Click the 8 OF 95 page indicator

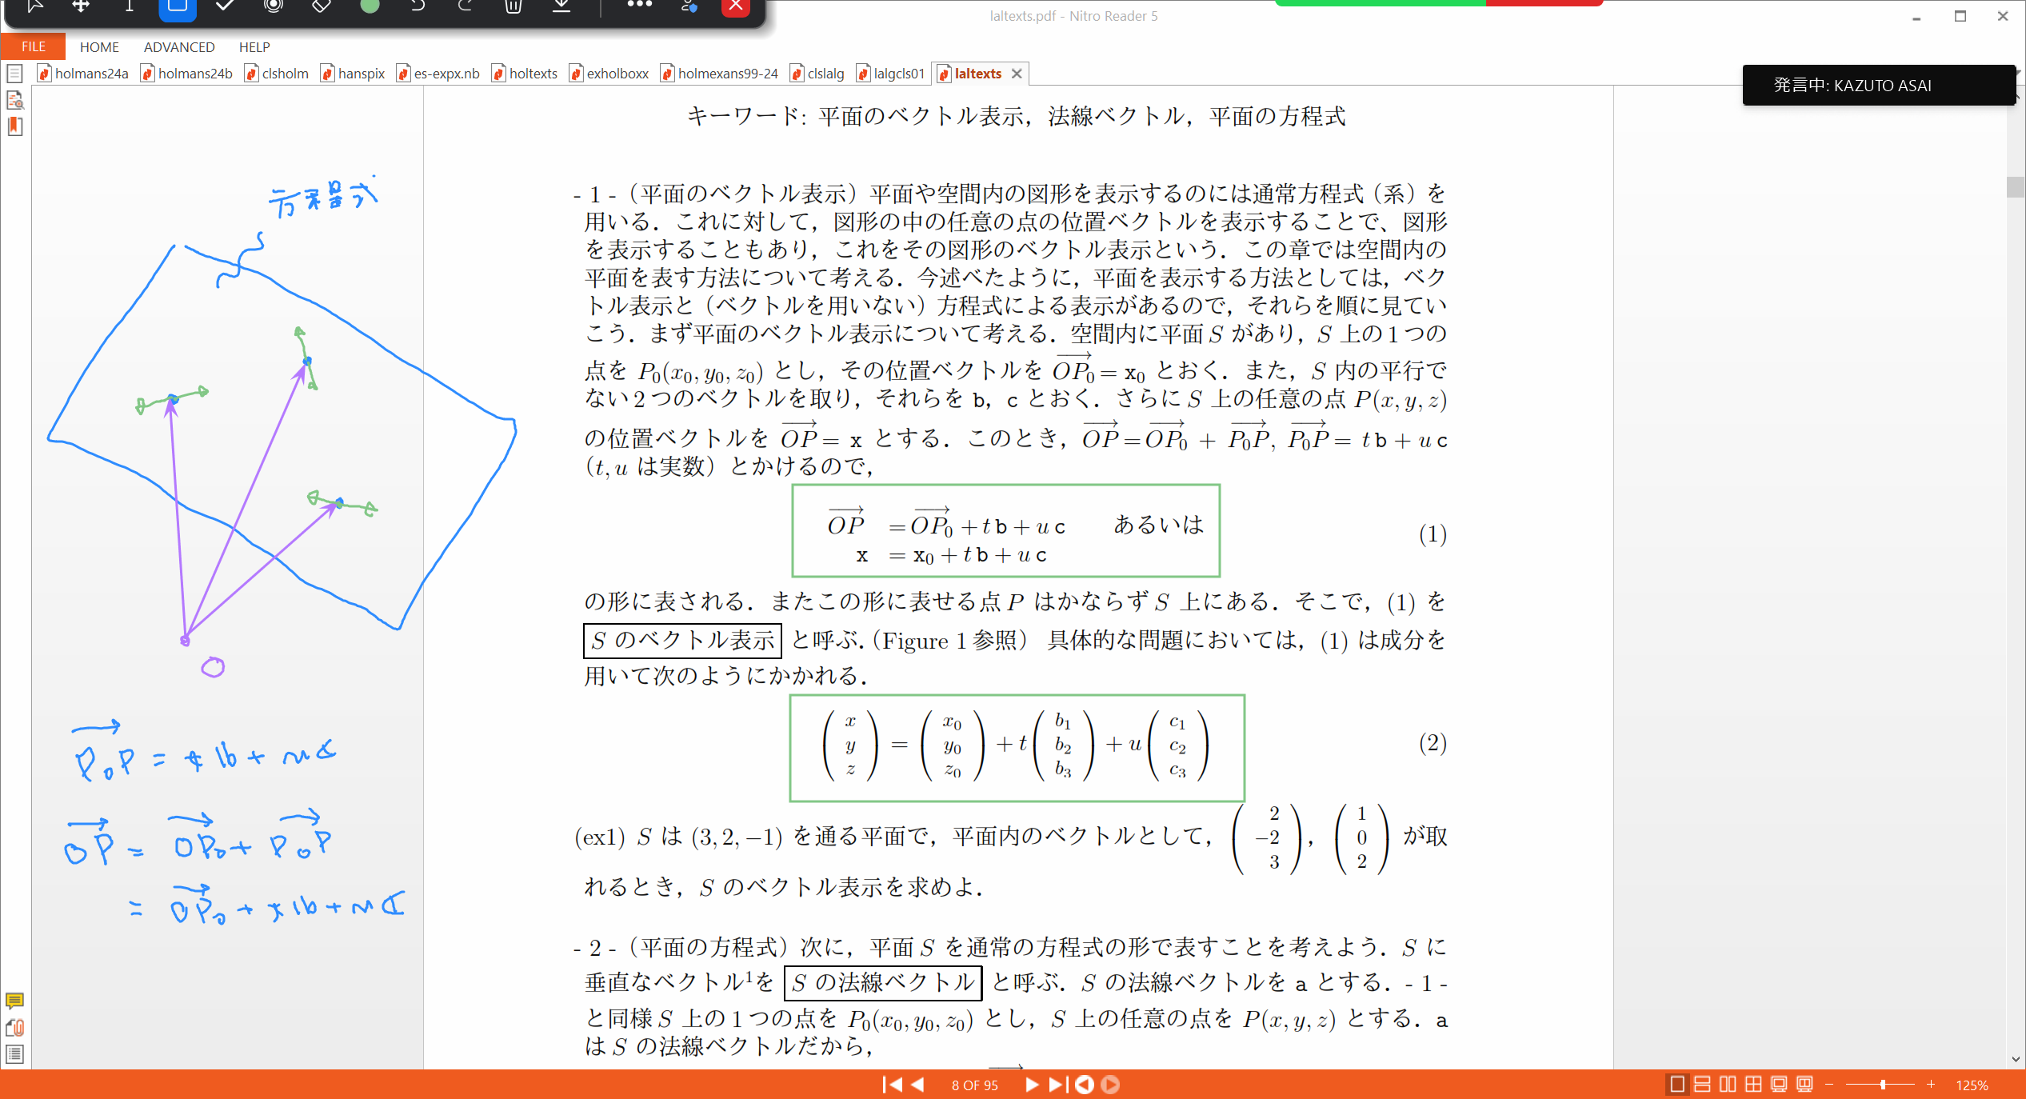974,1085
